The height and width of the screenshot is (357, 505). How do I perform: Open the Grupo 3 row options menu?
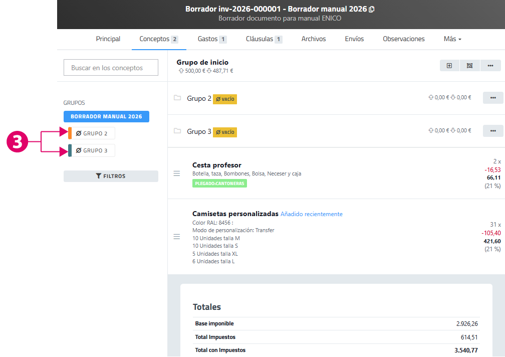pos(492,131)
